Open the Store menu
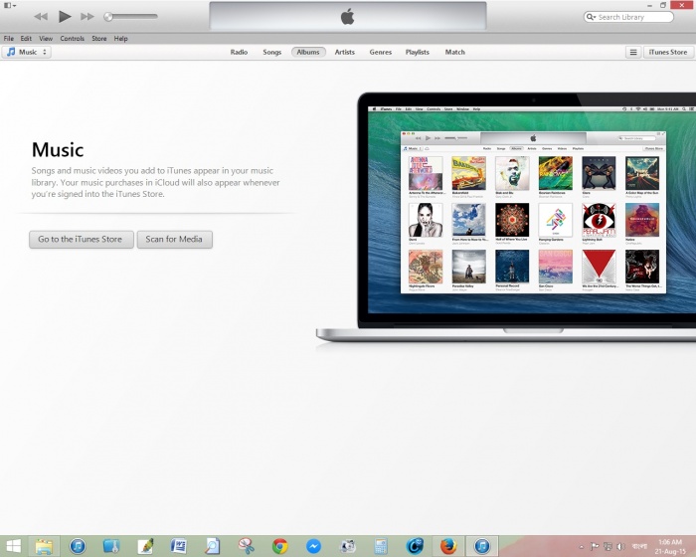The height and width of the screenshot is (557, 696). [99, 39]
